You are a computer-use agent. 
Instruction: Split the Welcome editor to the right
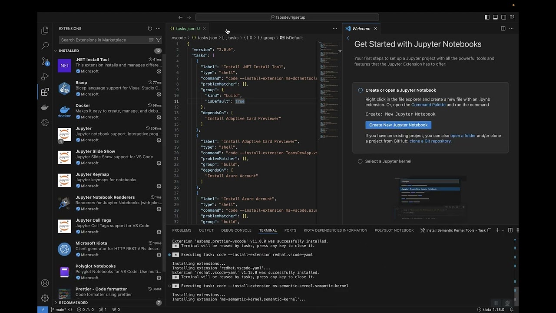coord(503,29)
